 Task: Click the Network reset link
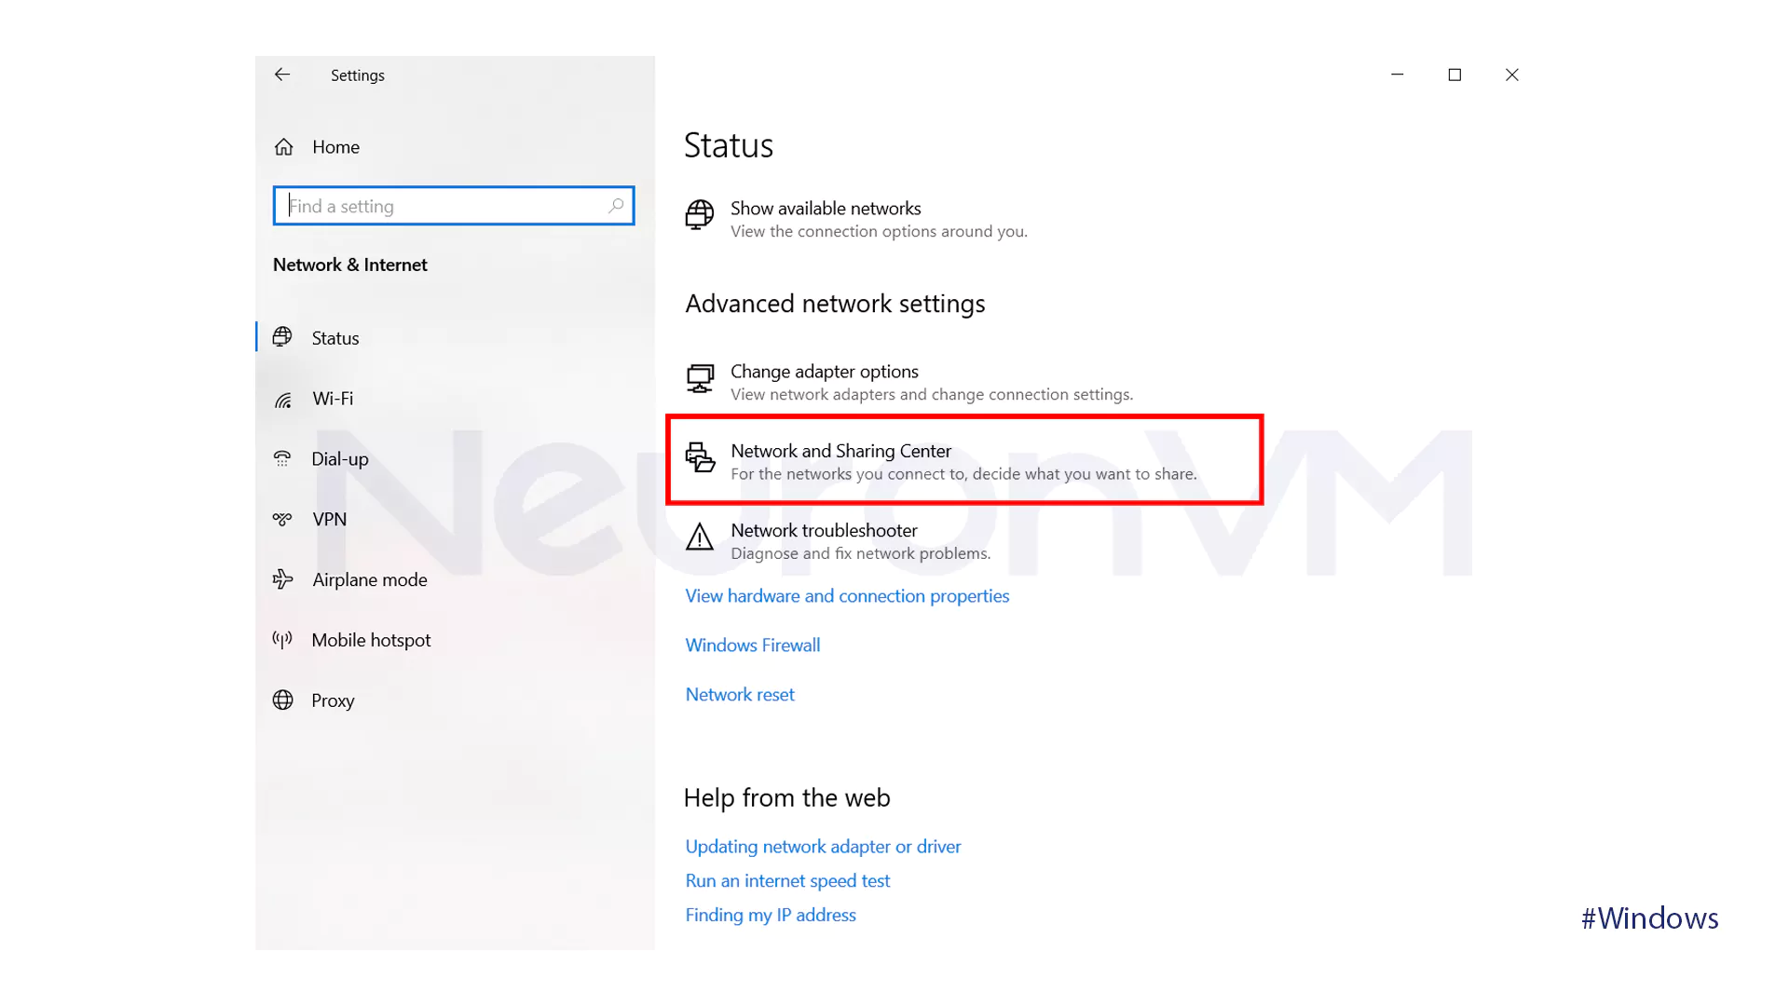740,694
